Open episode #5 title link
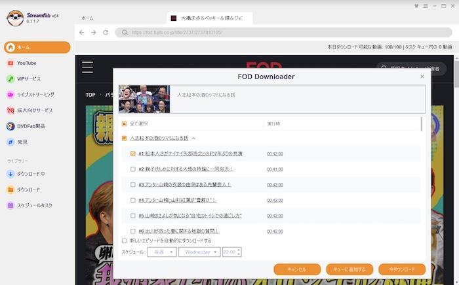Viewport: 459px width, 285px height. [x=190, y=216]
